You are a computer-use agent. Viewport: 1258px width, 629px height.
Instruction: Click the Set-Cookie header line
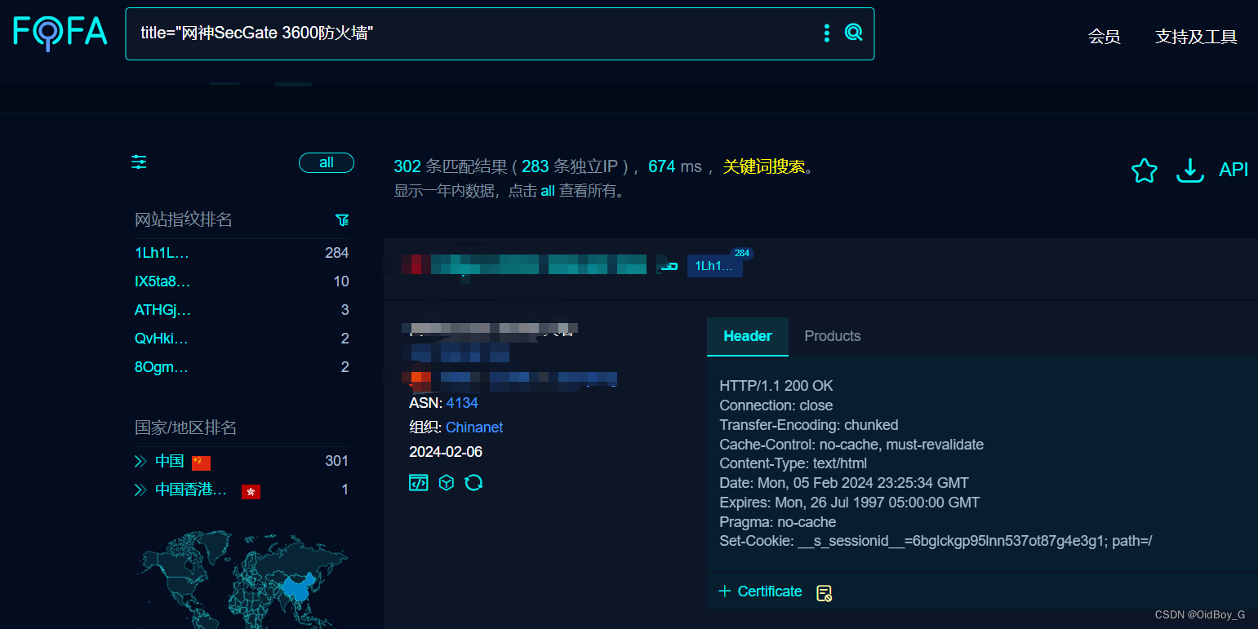[x=936, y=542]
